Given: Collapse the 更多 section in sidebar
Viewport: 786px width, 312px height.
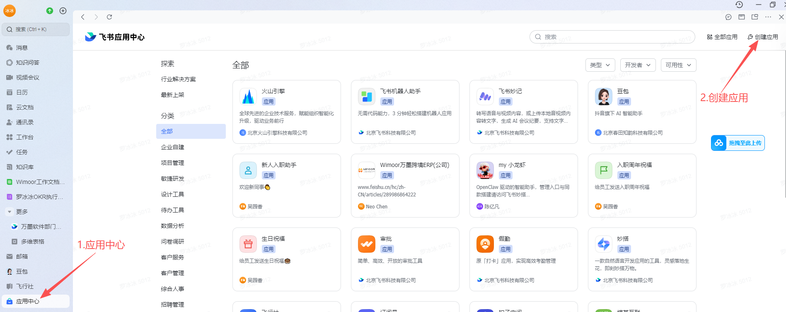Looking at the screenshot, I should pyautogui.click(x=10, y=212).
